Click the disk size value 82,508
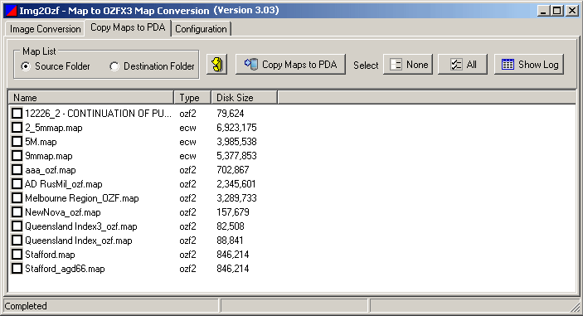Viewport: 583px width, 316px height. (x=231, y=226)
